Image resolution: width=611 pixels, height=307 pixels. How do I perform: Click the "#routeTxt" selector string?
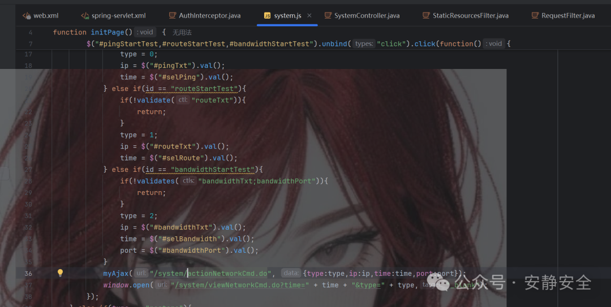173,146
